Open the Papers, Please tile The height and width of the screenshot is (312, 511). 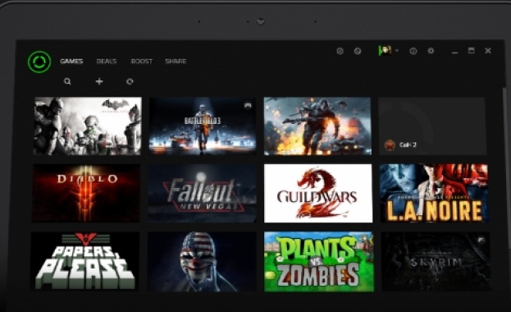click(x=85, y=261)
